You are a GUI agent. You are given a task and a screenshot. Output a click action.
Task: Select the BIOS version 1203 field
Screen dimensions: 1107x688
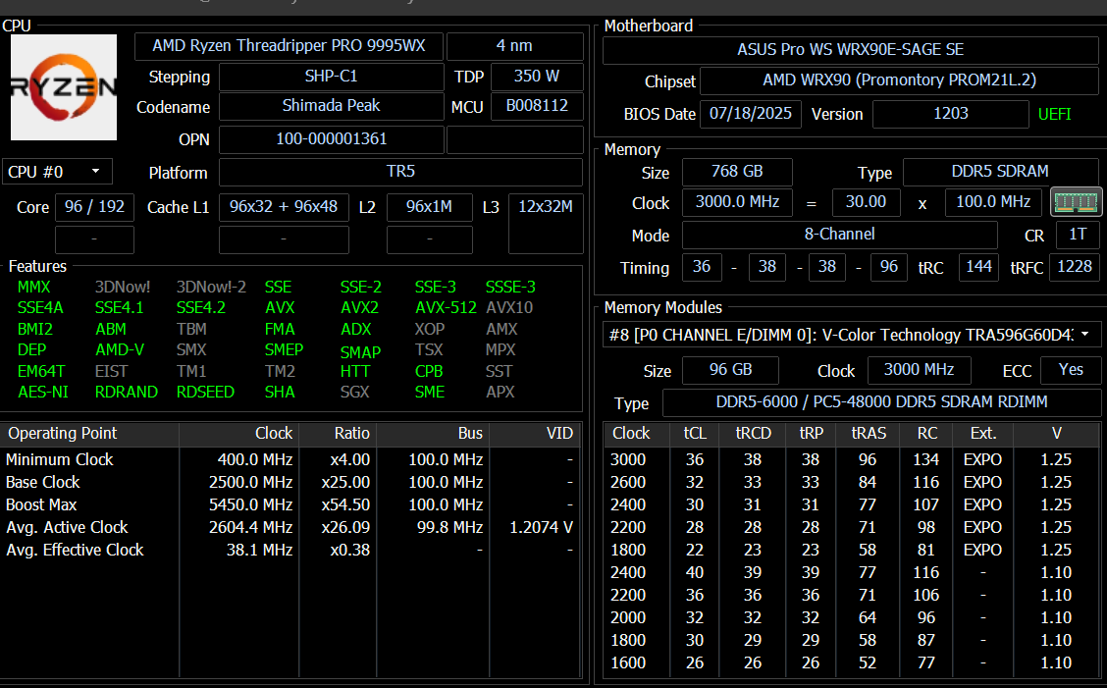point(950,114)
